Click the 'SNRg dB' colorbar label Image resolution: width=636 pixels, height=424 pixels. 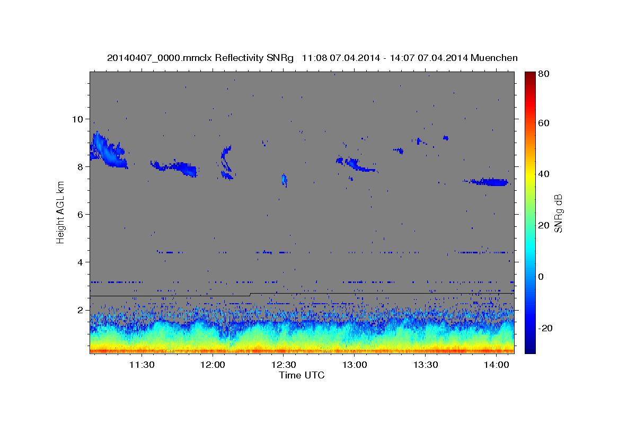tap(558, 213)
